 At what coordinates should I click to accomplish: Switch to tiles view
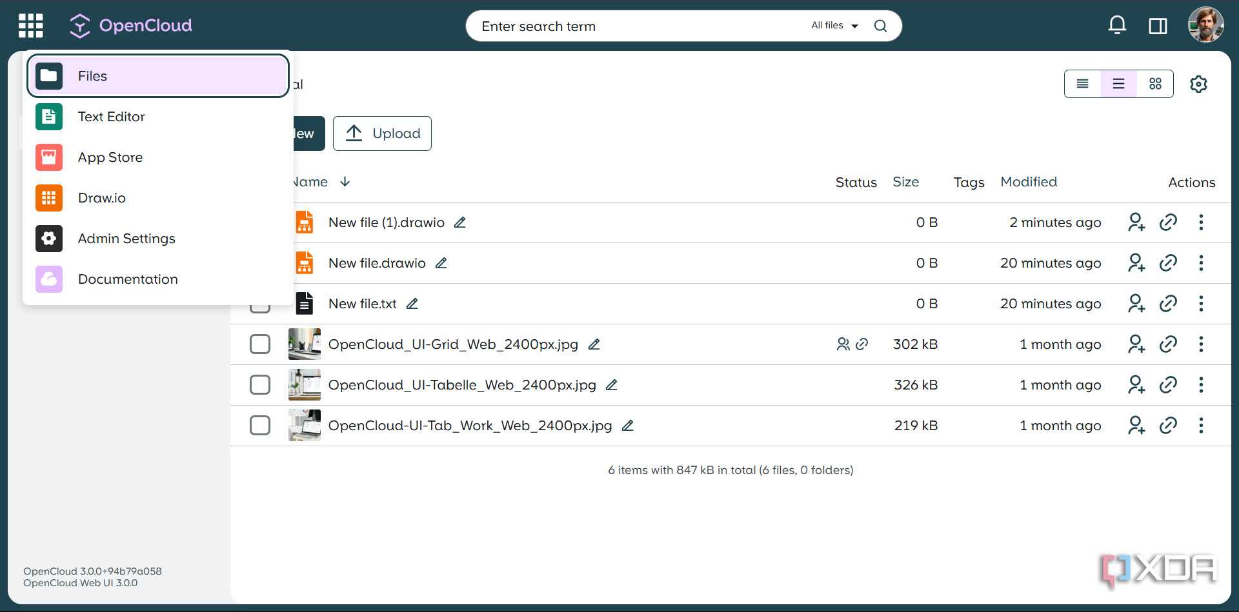[1155, 84]
